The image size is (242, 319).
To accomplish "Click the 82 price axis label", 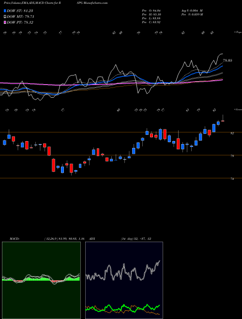I will tap(232, 133).
